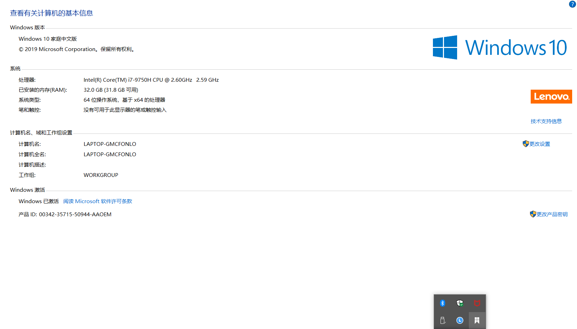Click the Windows 版本 section header
This screenshot has width=577, height=329.
28,27
